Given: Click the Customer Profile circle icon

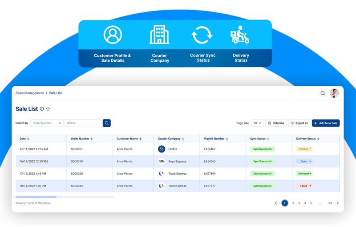Looking at the screenshot, I should click(x=113, y=35).
